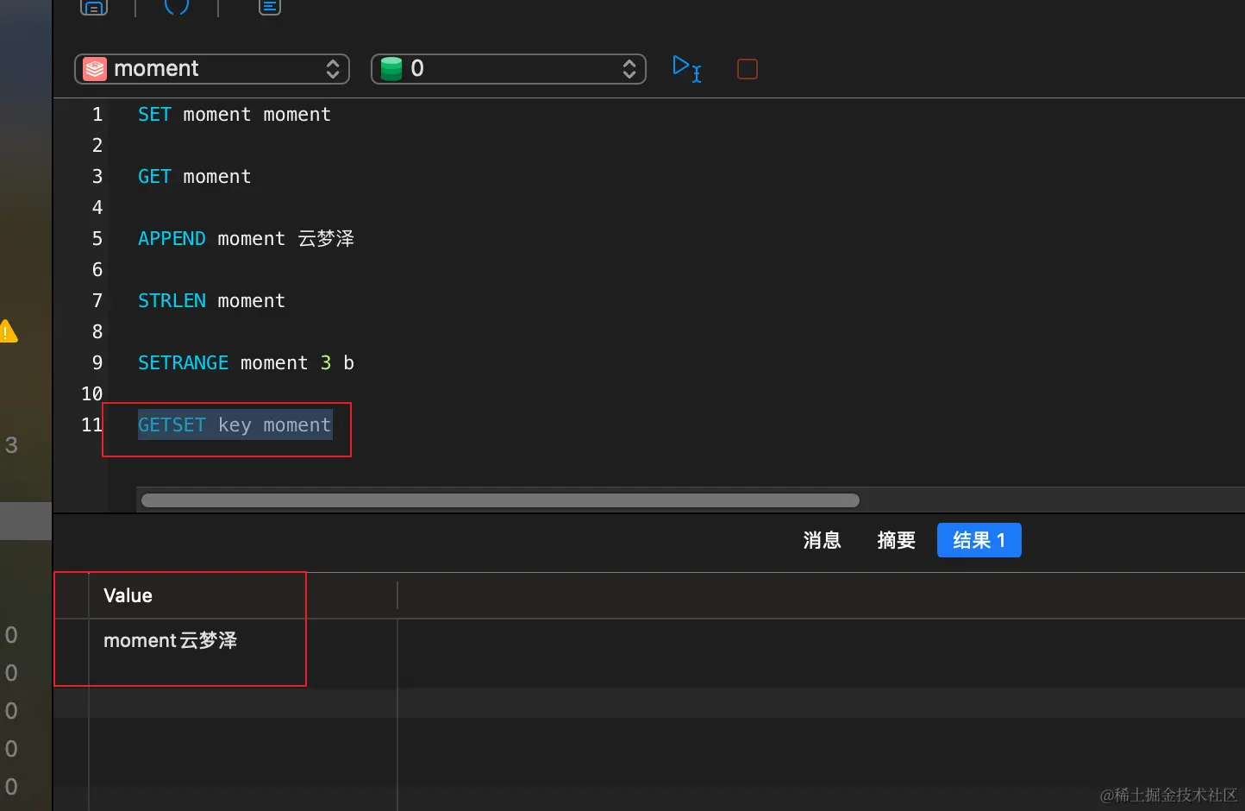Image resolution: width=1245 pixels, height=811 pixels.
Task: Open the moment connection dropdown
Action: [212, 69]
